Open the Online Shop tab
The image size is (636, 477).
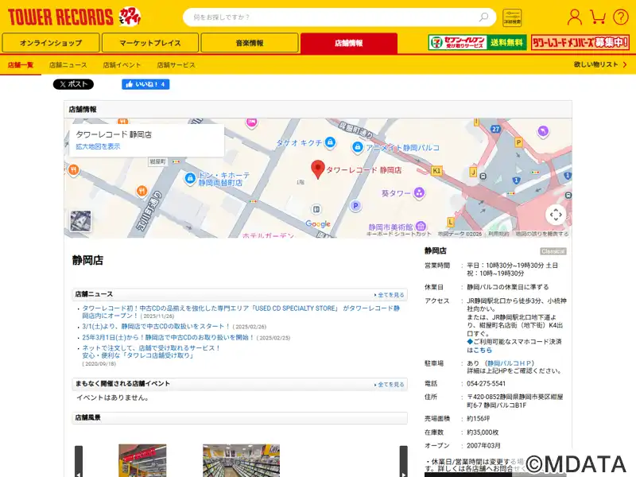[51, 43]
